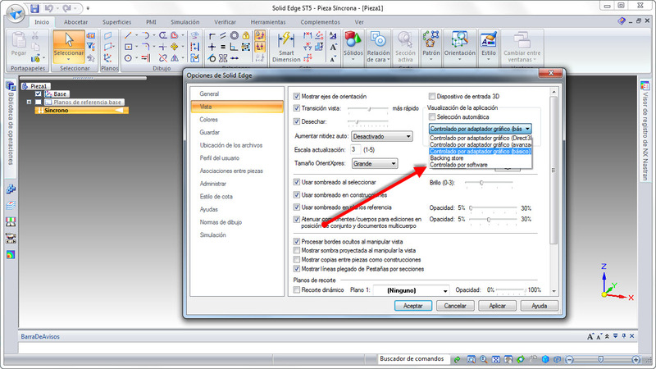Expand Planos de referencia base tree node

pos(29,102)
